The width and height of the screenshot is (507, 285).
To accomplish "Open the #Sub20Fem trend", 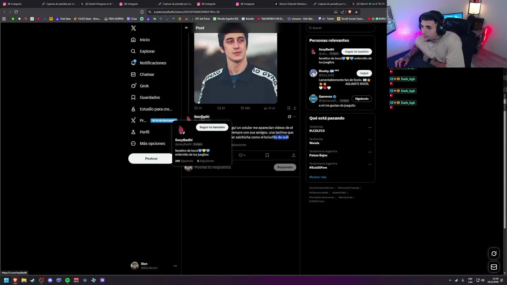I will (x=318, y=167).
